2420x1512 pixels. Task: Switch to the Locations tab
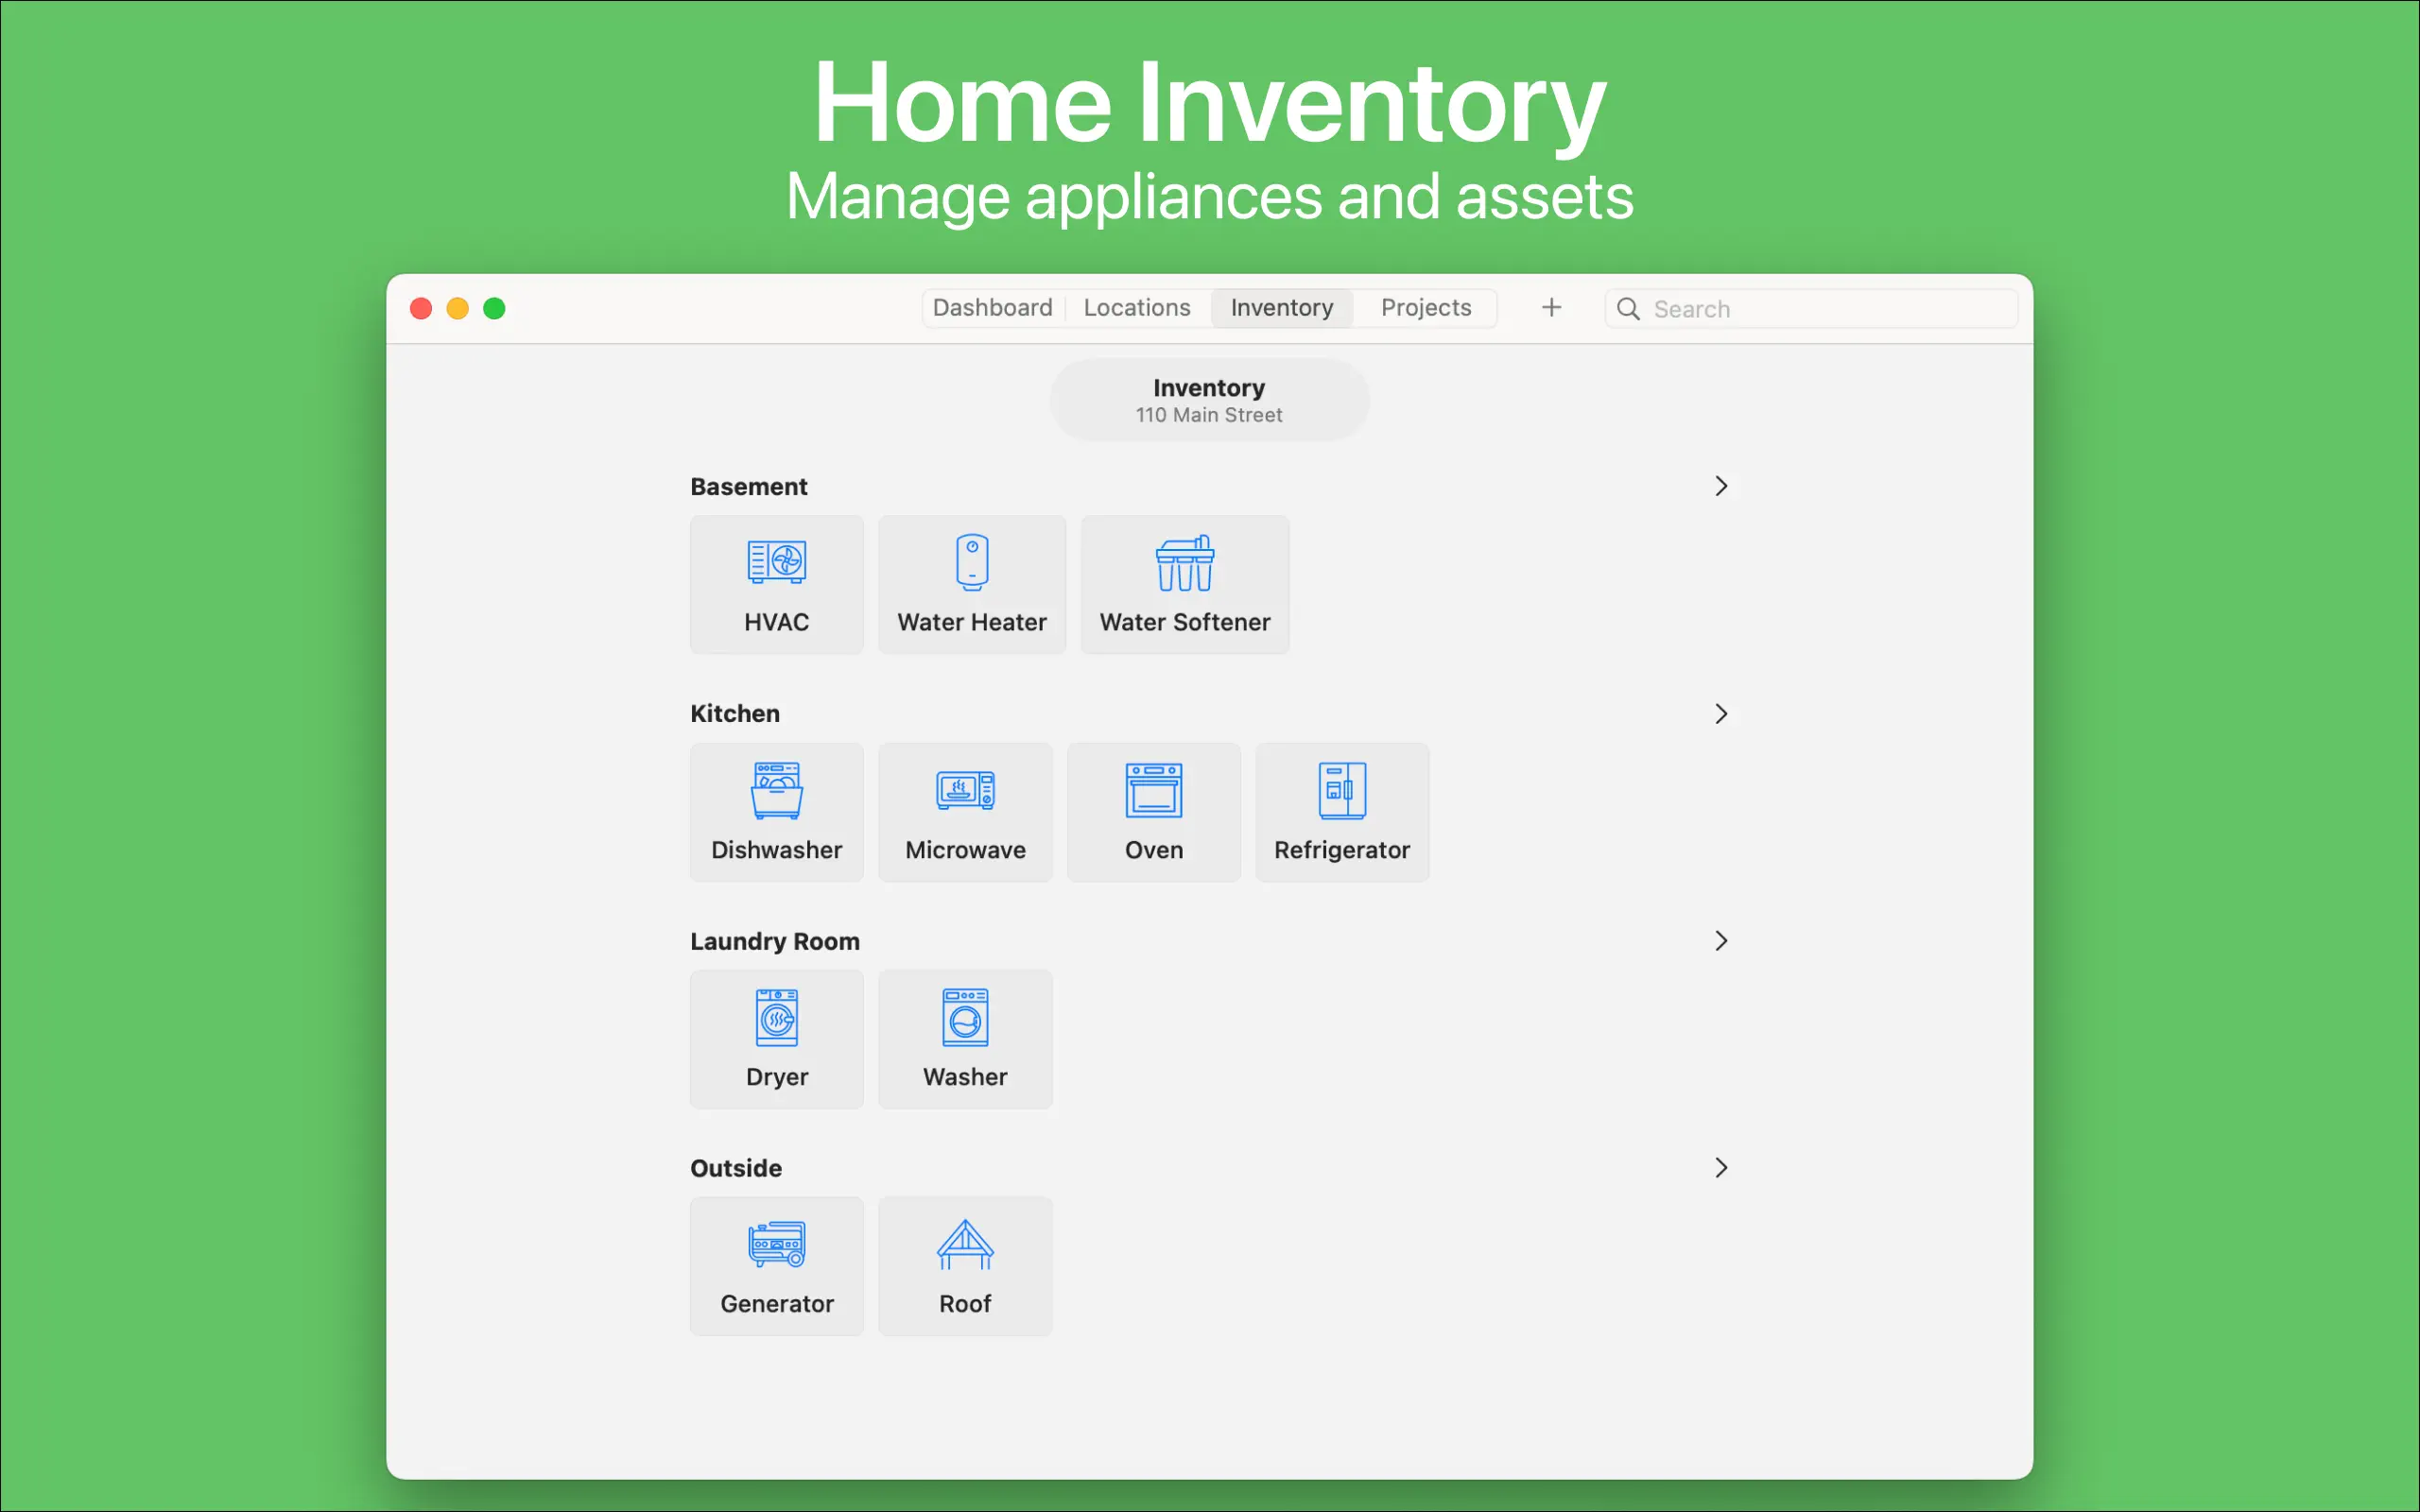click(1137, 308)
